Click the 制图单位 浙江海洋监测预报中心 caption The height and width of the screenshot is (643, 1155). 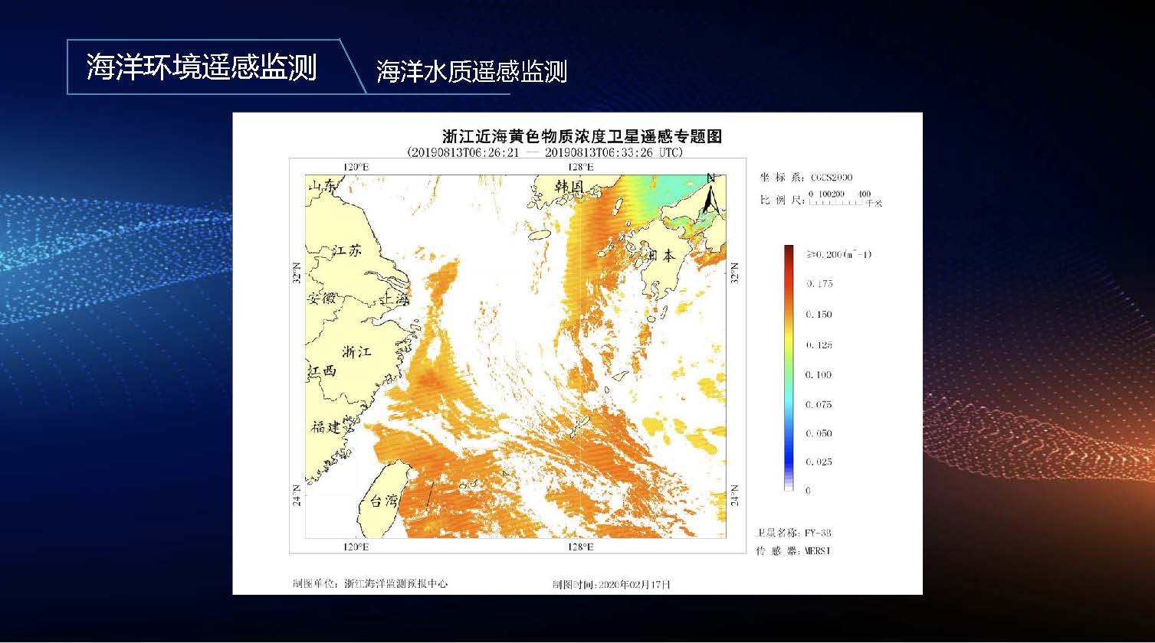pos(370,584)
